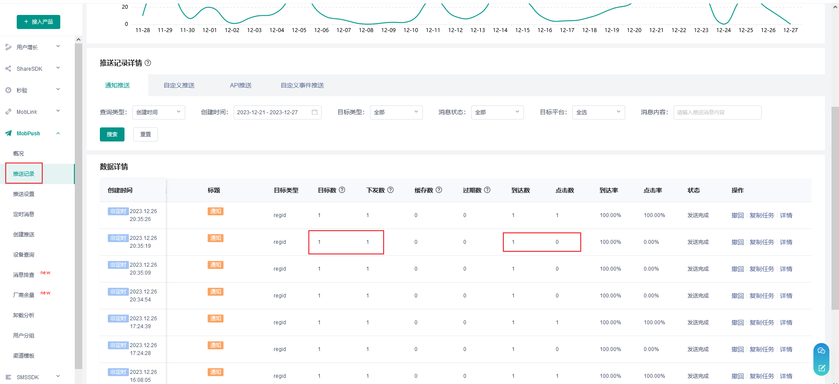The image size is (839, 384).
Task: Switch to 自定义推送 tab
Action: 179,85
